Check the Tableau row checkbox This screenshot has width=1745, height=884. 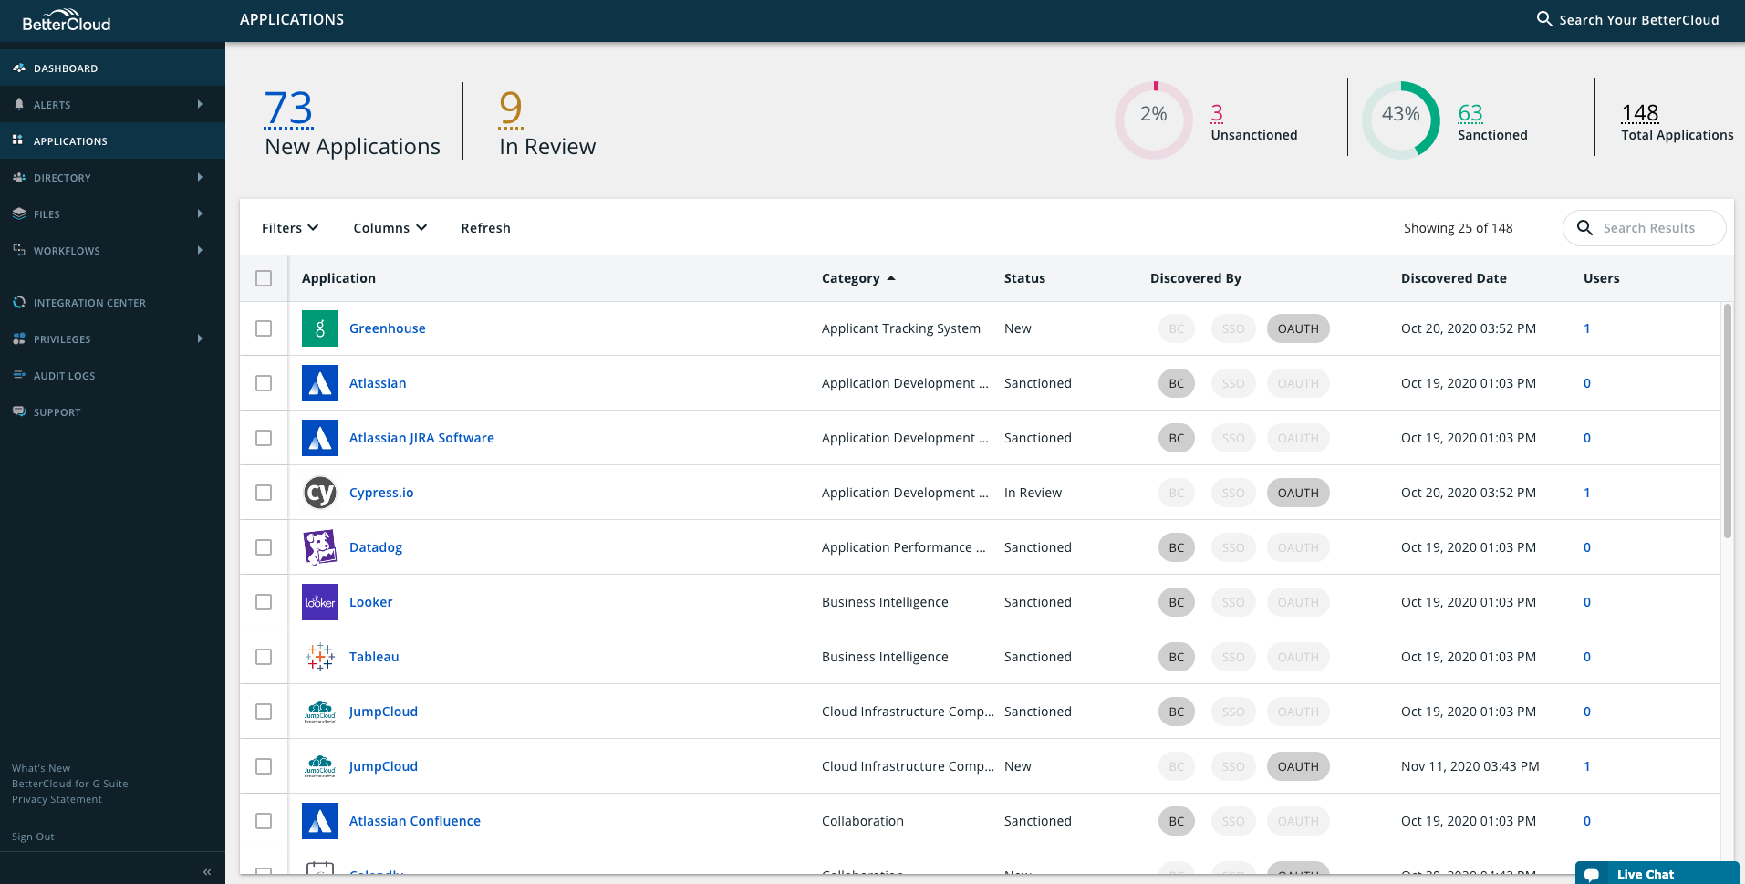[264, 657]
